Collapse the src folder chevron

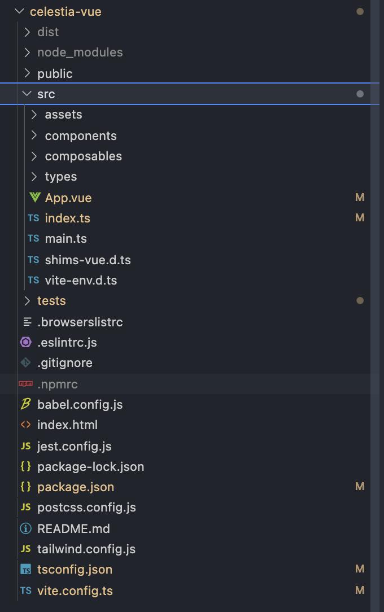(x=27, y=94)
